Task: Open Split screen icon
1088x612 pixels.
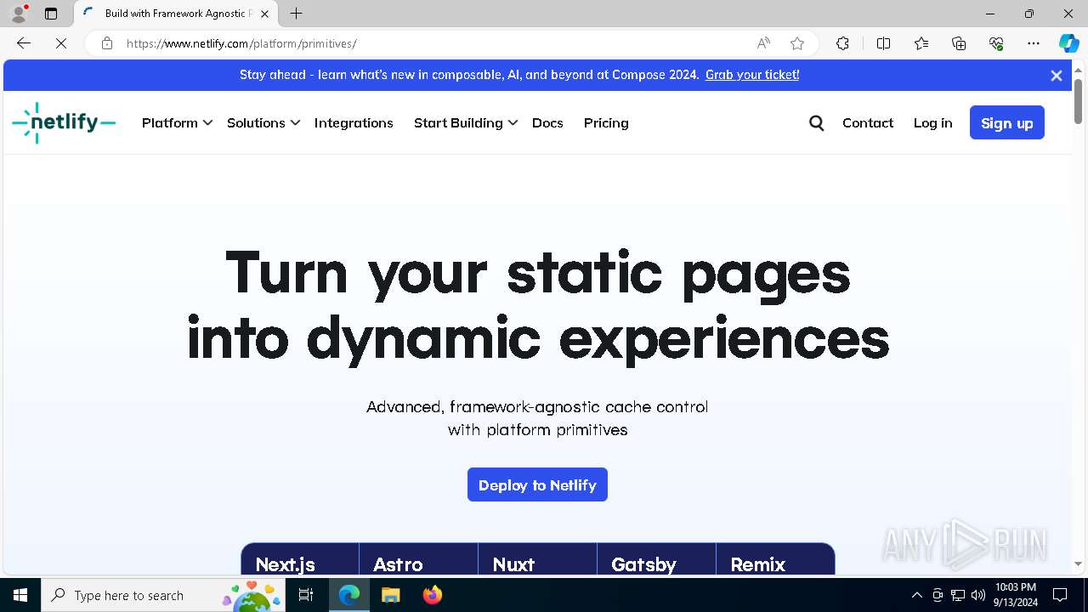Action: (x=883, y=43)
